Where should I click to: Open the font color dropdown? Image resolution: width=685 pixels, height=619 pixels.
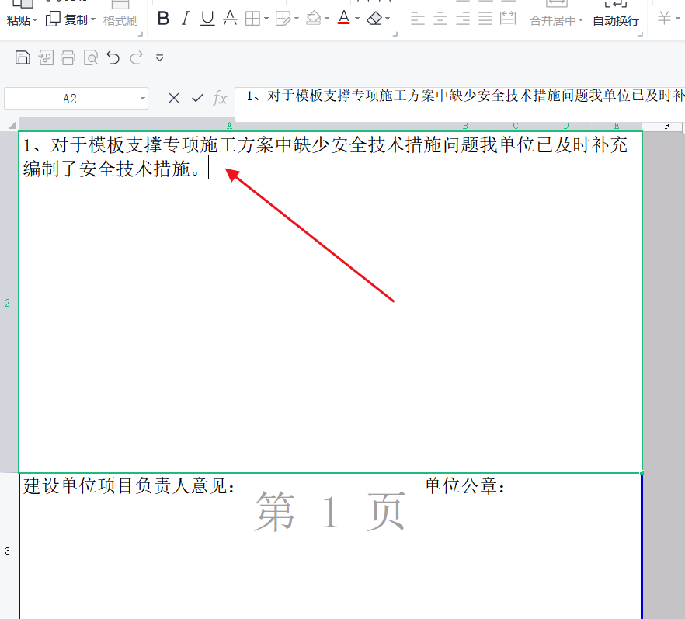(357, 19)
